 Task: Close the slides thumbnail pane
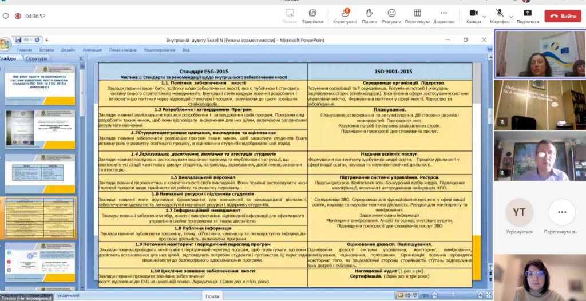pos(81,58)
